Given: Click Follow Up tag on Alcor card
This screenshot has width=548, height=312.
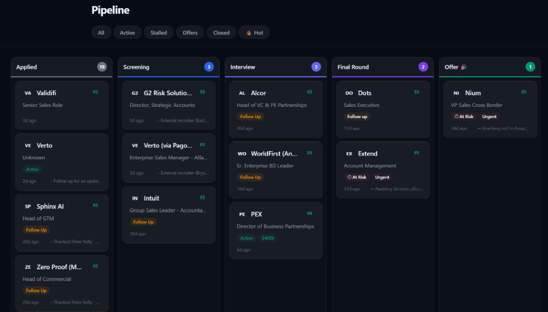Looking at the screenshot, I should pyautogui.click(x=250, y=116).
